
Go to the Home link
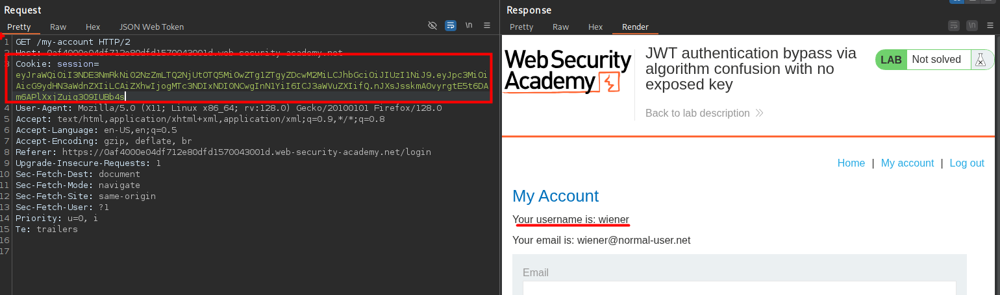pos(851,163)
